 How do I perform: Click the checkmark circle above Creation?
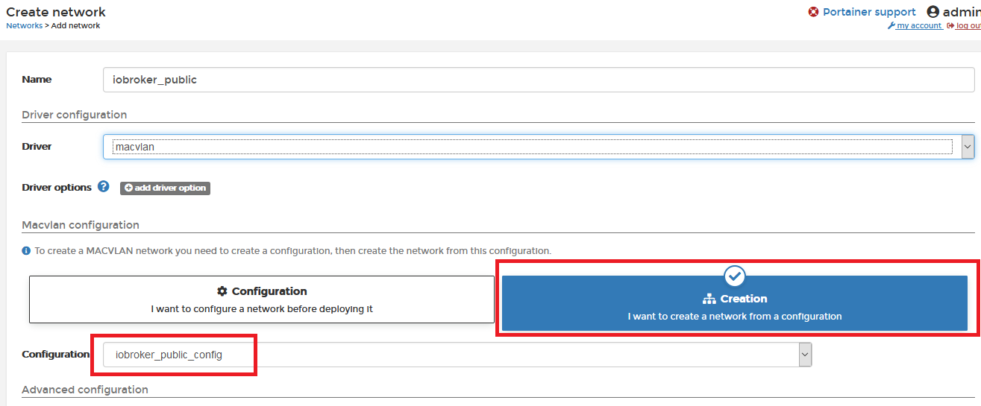tap(735, 276)
